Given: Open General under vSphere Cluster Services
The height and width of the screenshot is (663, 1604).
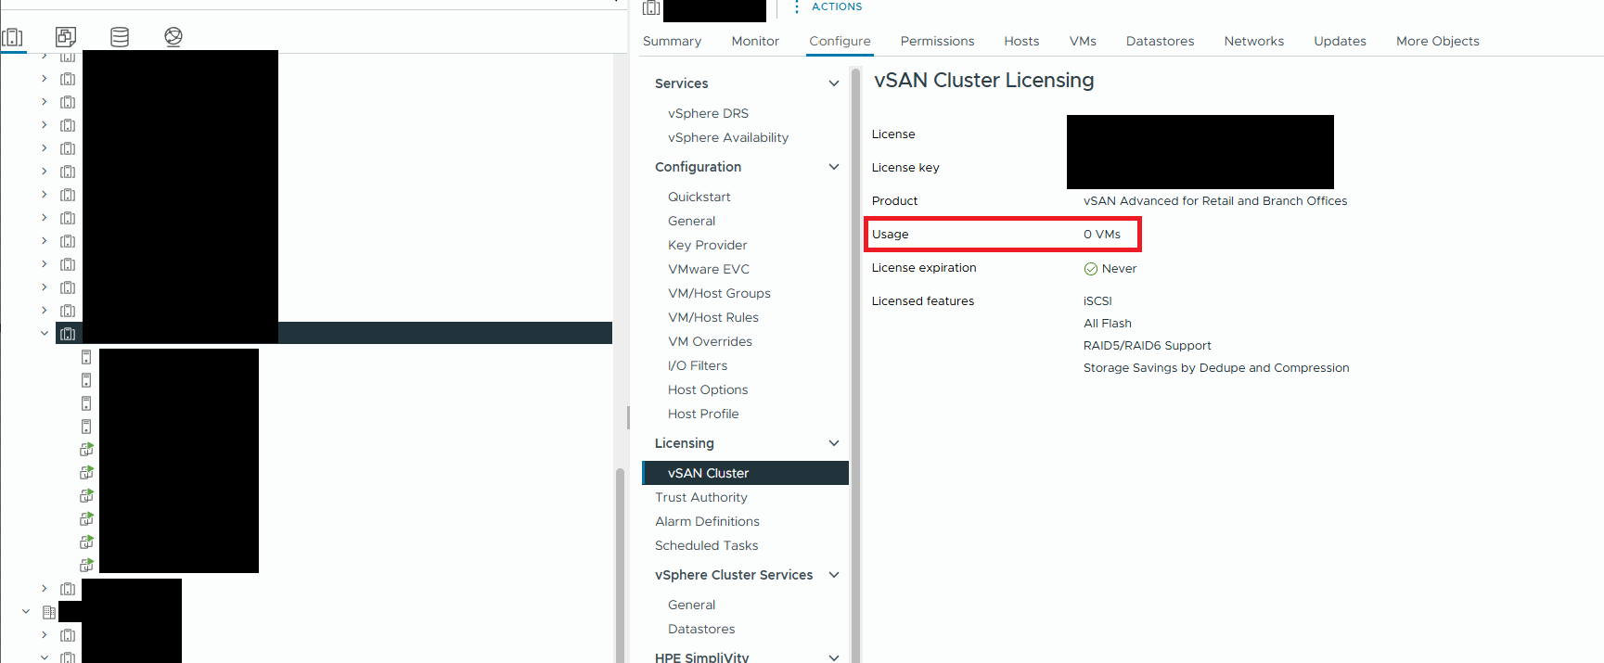Looking at the screenshot, I should [x=692, y=605].
